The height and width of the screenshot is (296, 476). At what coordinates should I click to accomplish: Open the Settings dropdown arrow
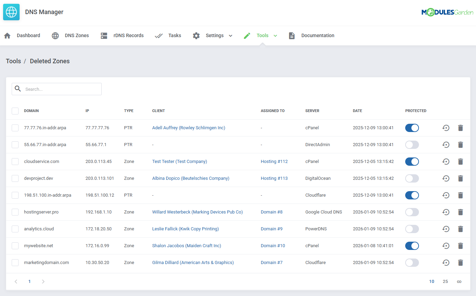click(230, 35)
